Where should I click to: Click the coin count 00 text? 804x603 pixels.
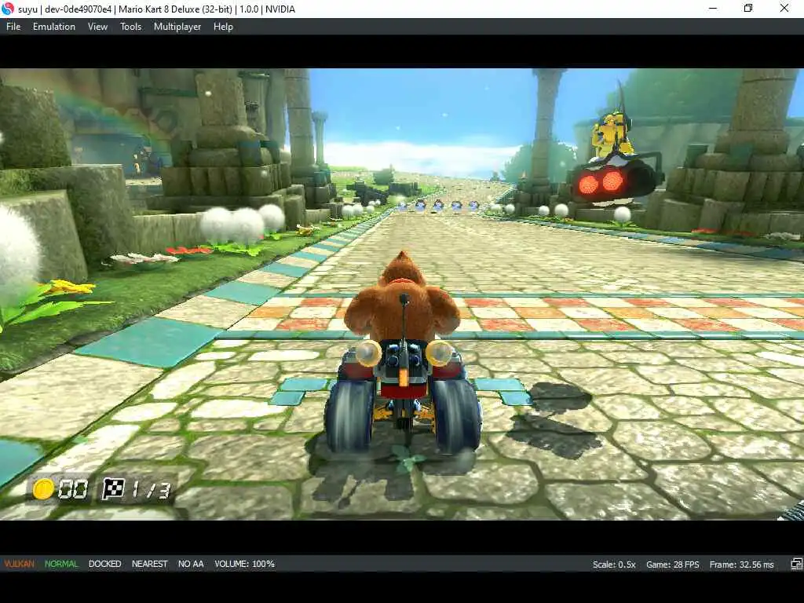pos(73,490)
